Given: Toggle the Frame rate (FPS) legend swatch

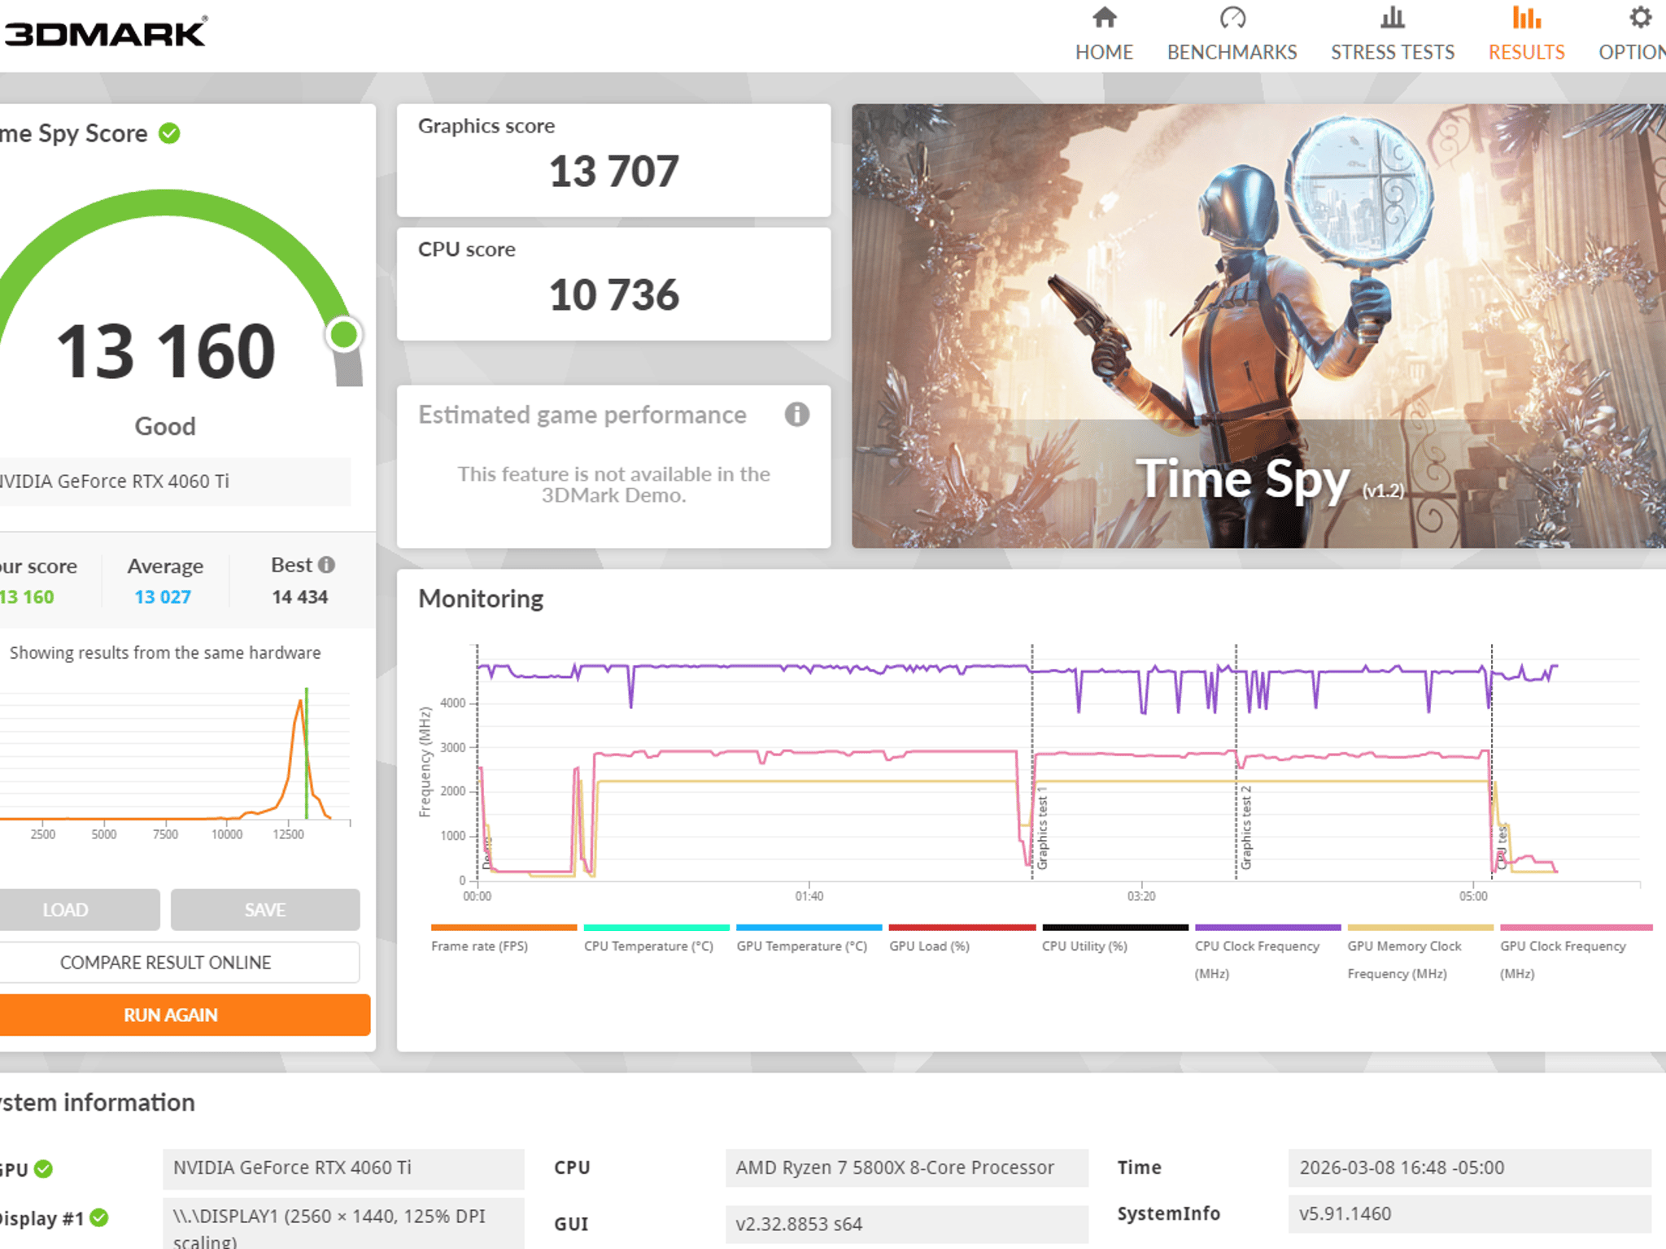Looking at the screenshot, I should coord(504,928).
